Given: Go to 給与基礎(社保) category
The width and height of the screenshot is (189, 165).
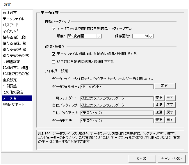Looking at the screenshot, I should 14,43.
